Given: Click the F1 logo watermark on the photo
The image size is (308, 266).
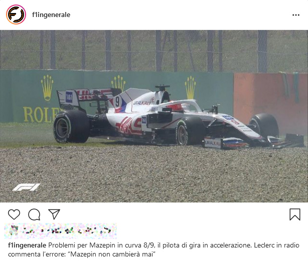Looking at the screenshot, I should coord(26,187).
